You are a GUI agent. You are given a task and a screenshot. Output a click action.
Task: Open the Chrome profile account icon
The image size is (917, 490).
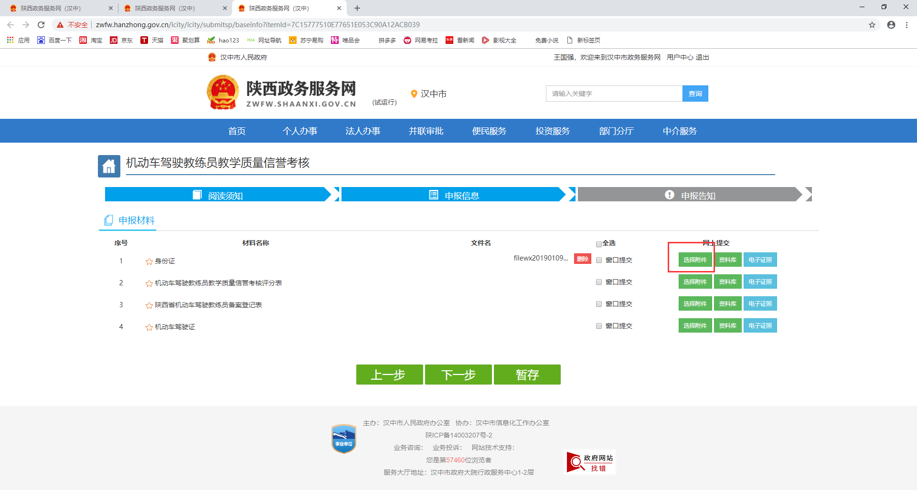click(891, 25)
